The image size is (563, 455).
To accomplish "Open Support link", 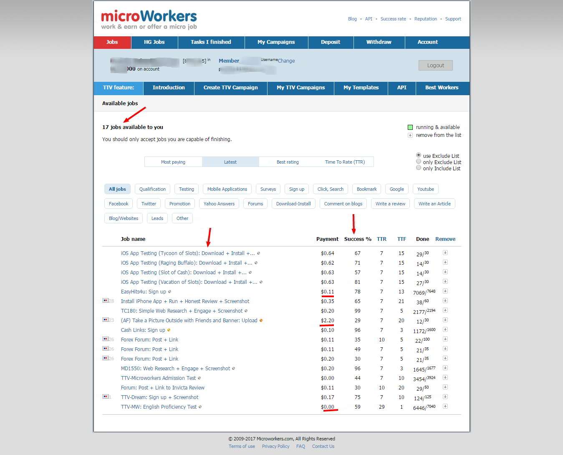I will [x=453, y=19].
